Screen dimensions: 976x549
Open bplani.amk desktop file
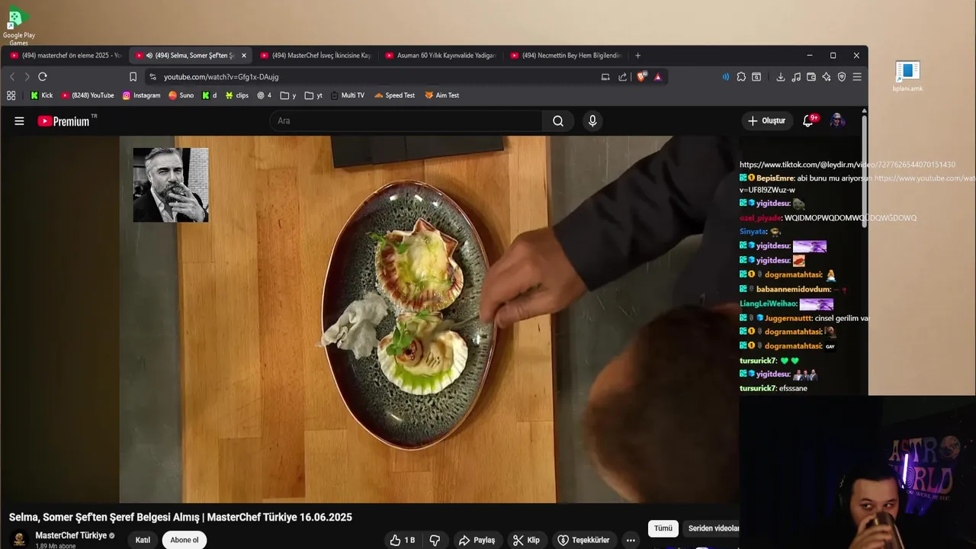tap(907, 76)
